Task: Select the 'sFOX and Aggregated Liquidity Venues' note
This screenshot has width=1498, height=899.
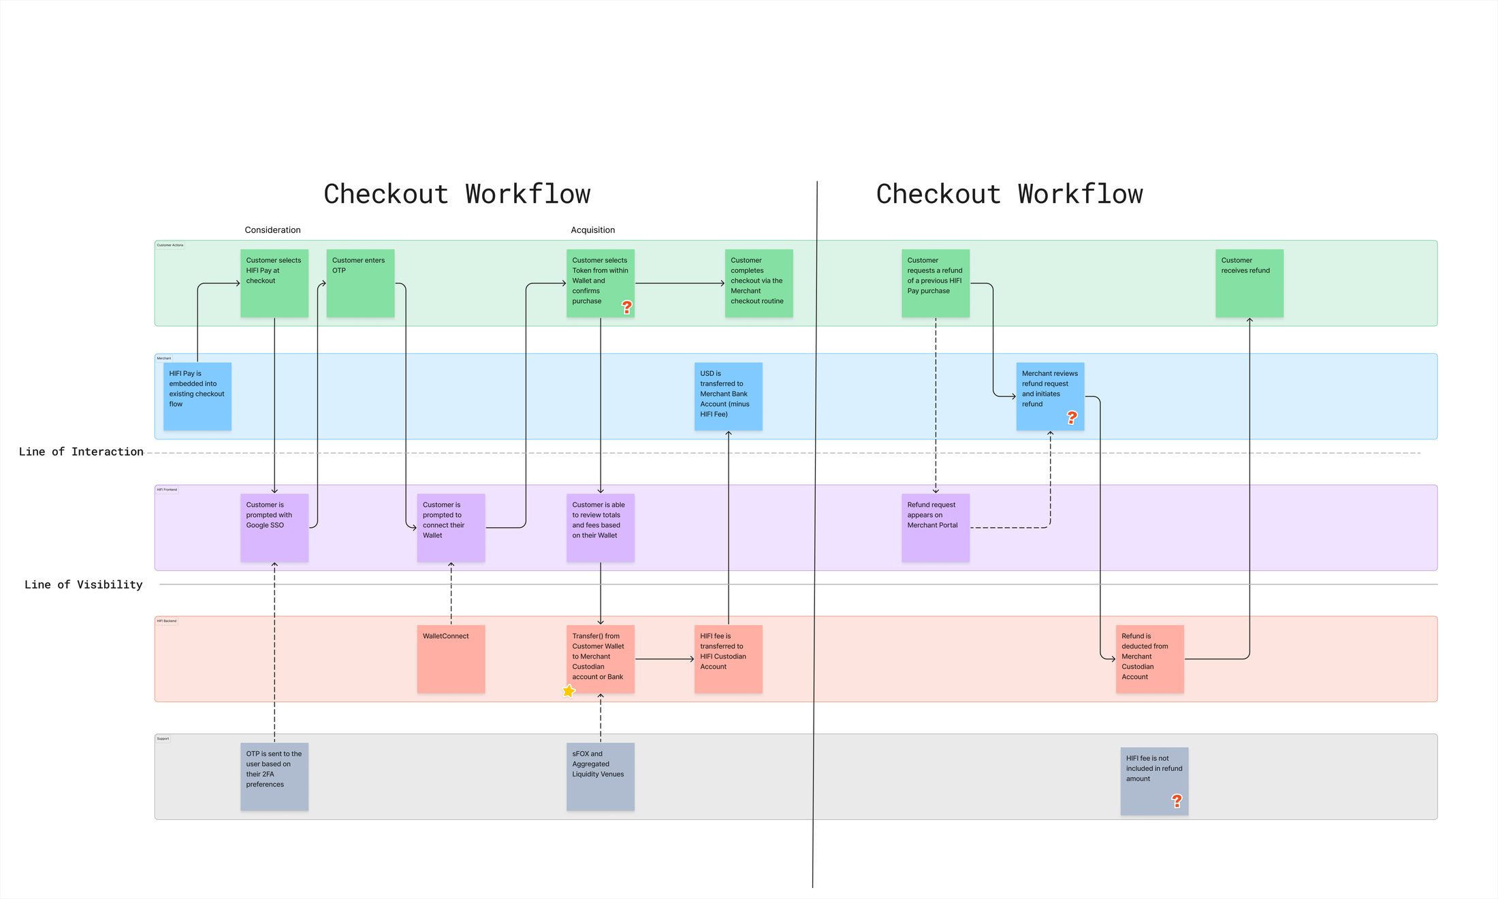Action: click(x=601, y=777)
